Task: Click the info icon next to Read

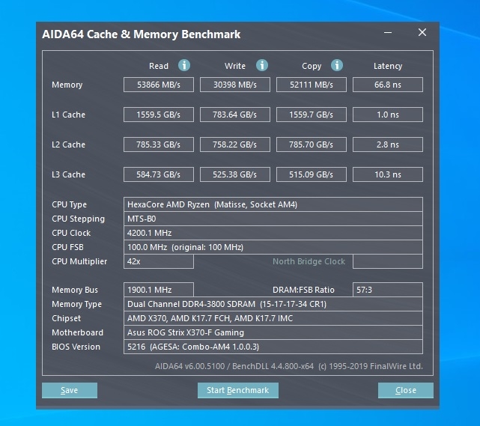Action: pos(184,65)
